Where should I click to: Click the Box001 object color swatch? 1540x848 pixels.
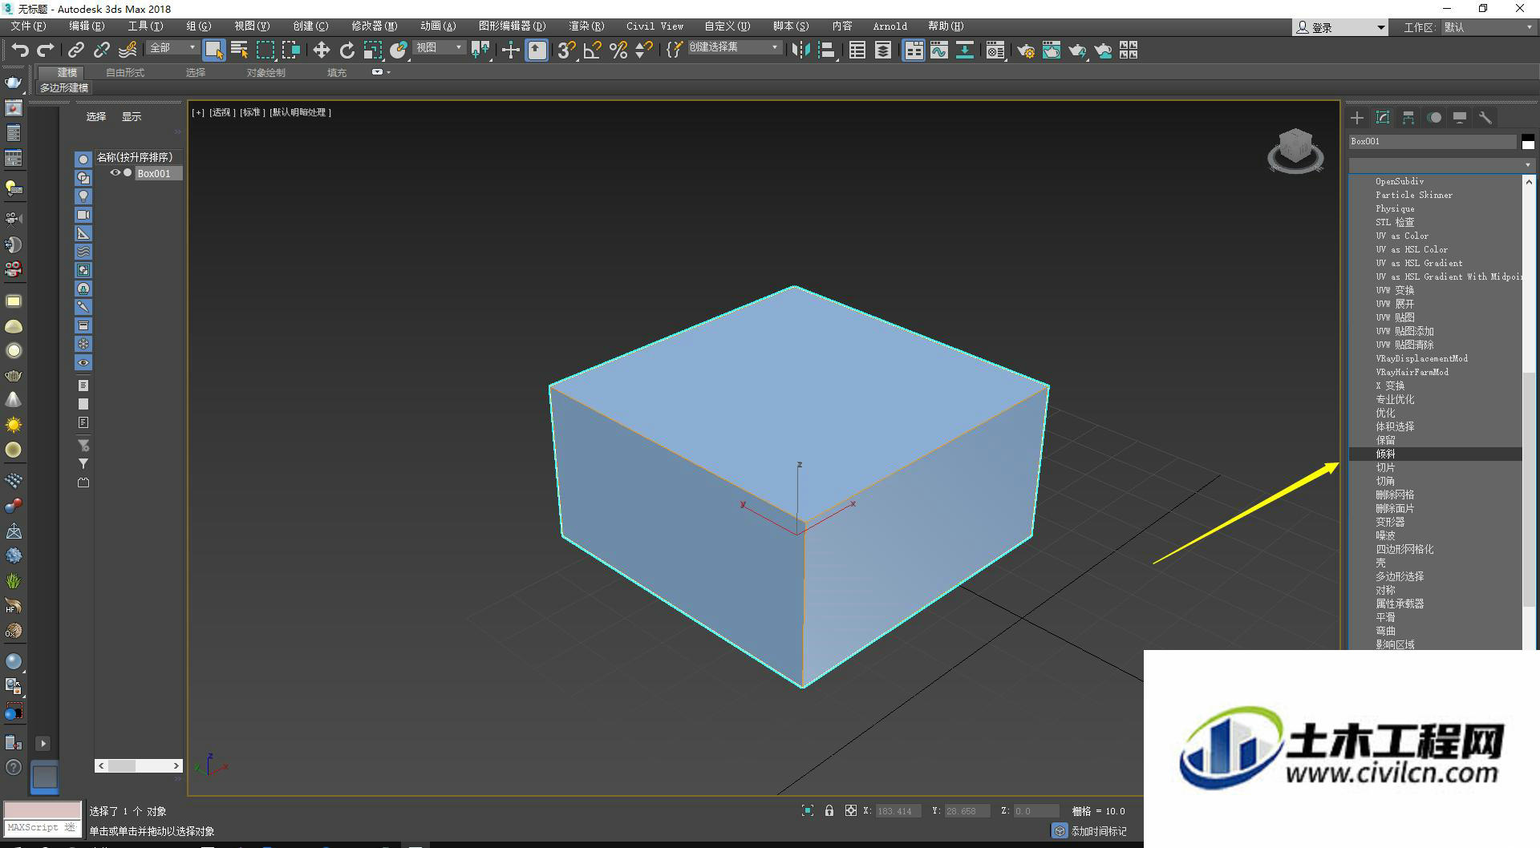[x=1528, y=142]
